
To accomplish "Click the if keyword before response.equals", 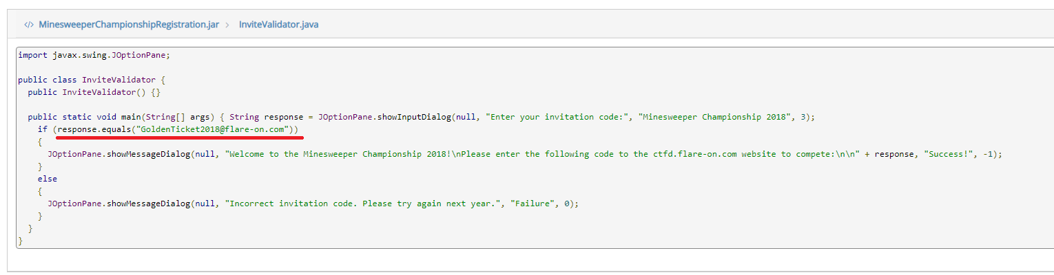I will tap(43, 129).
